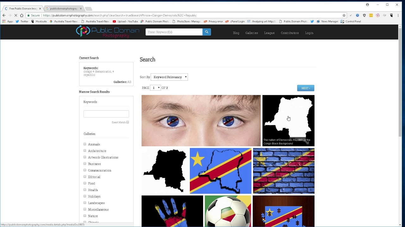The width and height of the screenshot is (405, 227).
Task: Open the Contributors nav item
Action: [290, 33]
